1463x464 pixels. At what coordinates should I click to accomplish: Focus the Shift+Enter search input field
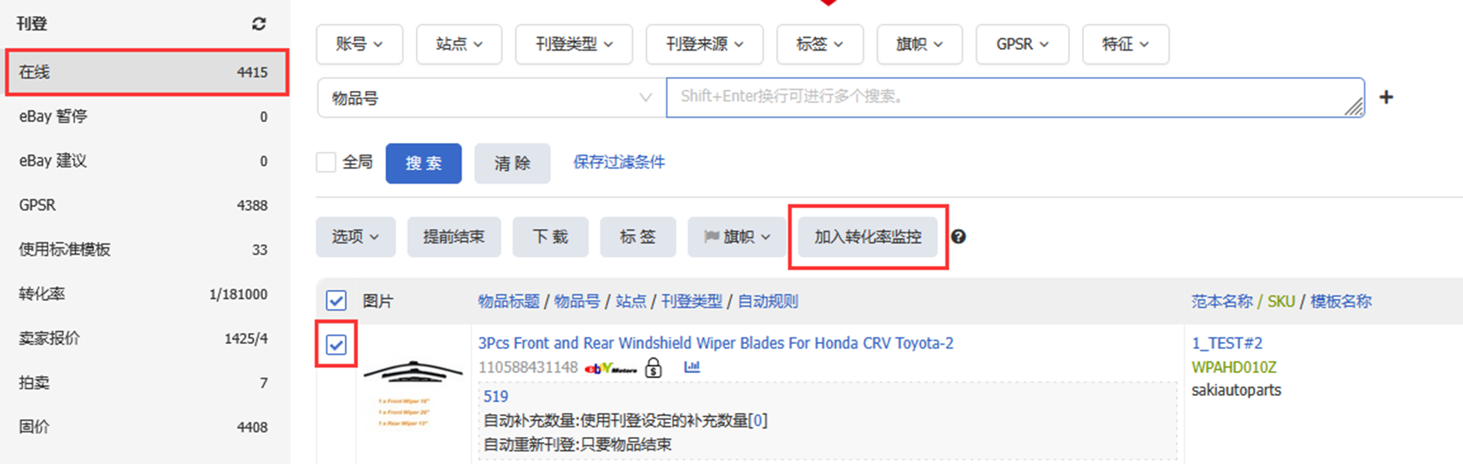1015,98
